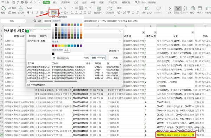Toggle Italic formatting
Viewport: 211px width, 138px height.
32,13
